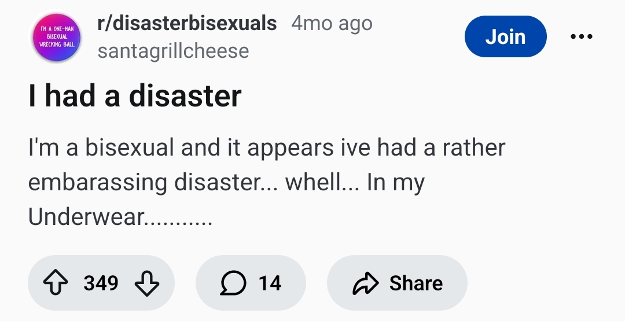625x321 pixels.
Task: Click the 349 vote score
Action: click(x=101, y=283)
